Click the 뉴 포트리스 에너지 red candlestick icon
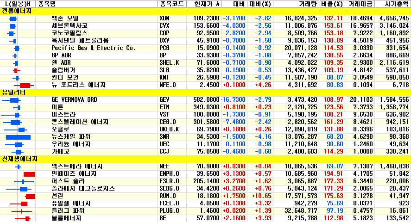This screenshot has height=222, width=411. pos(24,85)
